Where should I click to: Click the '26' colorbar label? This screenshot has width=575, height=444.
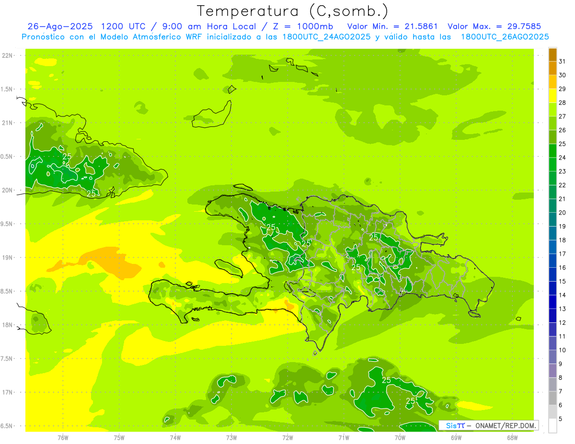click(x=563, y=130)
